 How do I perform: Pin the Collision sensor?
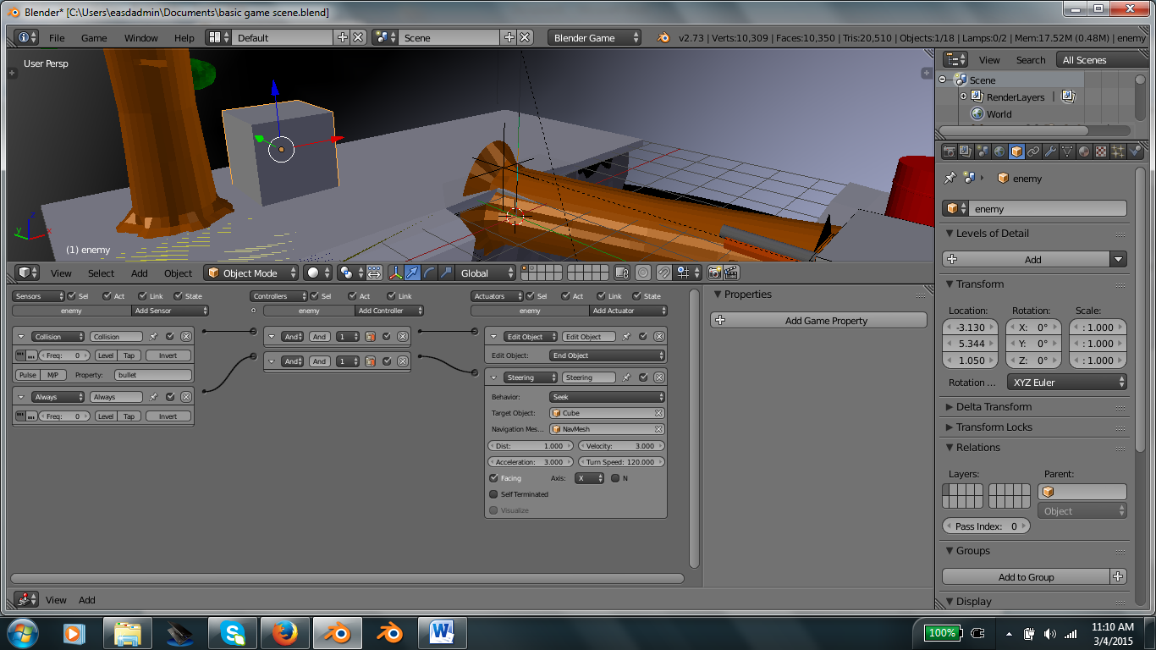tap(153, 336)
